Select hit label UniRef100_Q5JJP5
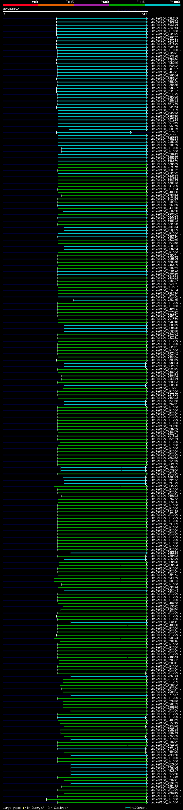Viewport: 183px width, 810px height. coord(164,94)
